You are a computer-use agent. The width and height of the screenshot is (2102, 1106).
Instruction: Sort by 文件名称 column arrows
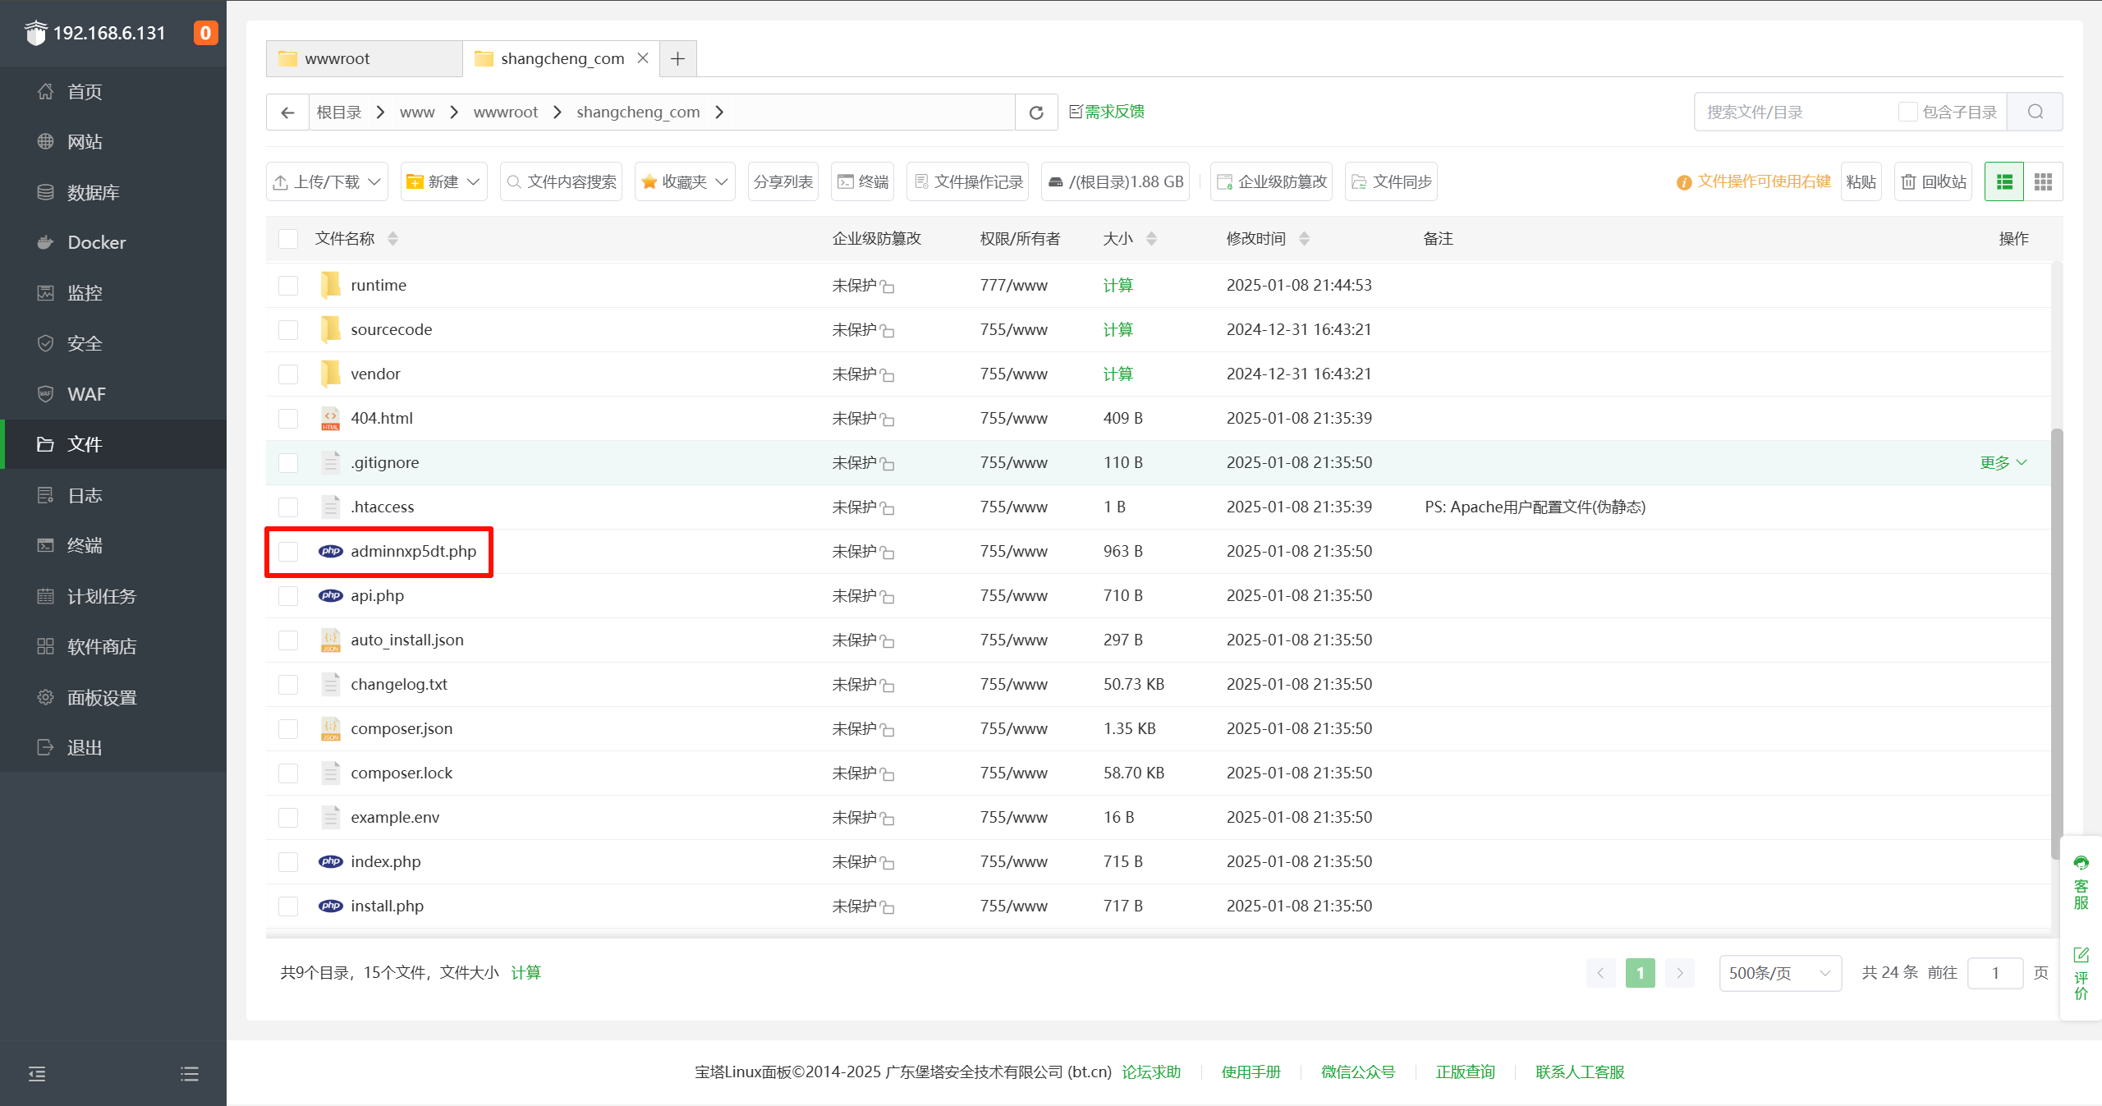[393, 239]
